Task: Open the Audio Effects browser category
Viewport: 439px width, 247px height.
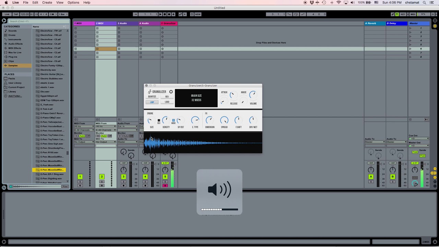Action: click(15, 44)
